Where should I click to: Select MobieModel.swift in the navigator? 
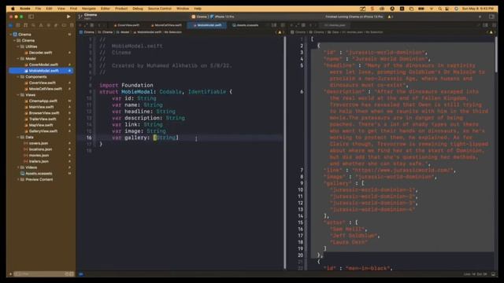[41, 71]
